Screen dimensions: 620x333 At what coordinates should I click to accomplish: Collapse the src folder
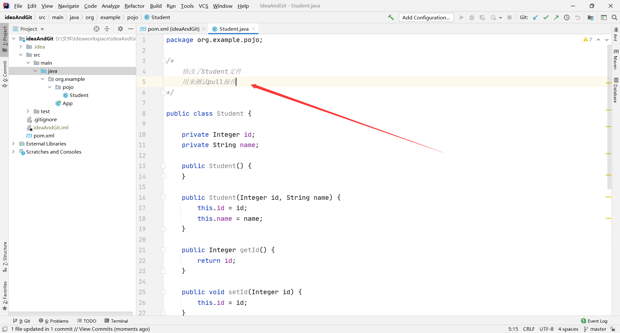point(21,55)
